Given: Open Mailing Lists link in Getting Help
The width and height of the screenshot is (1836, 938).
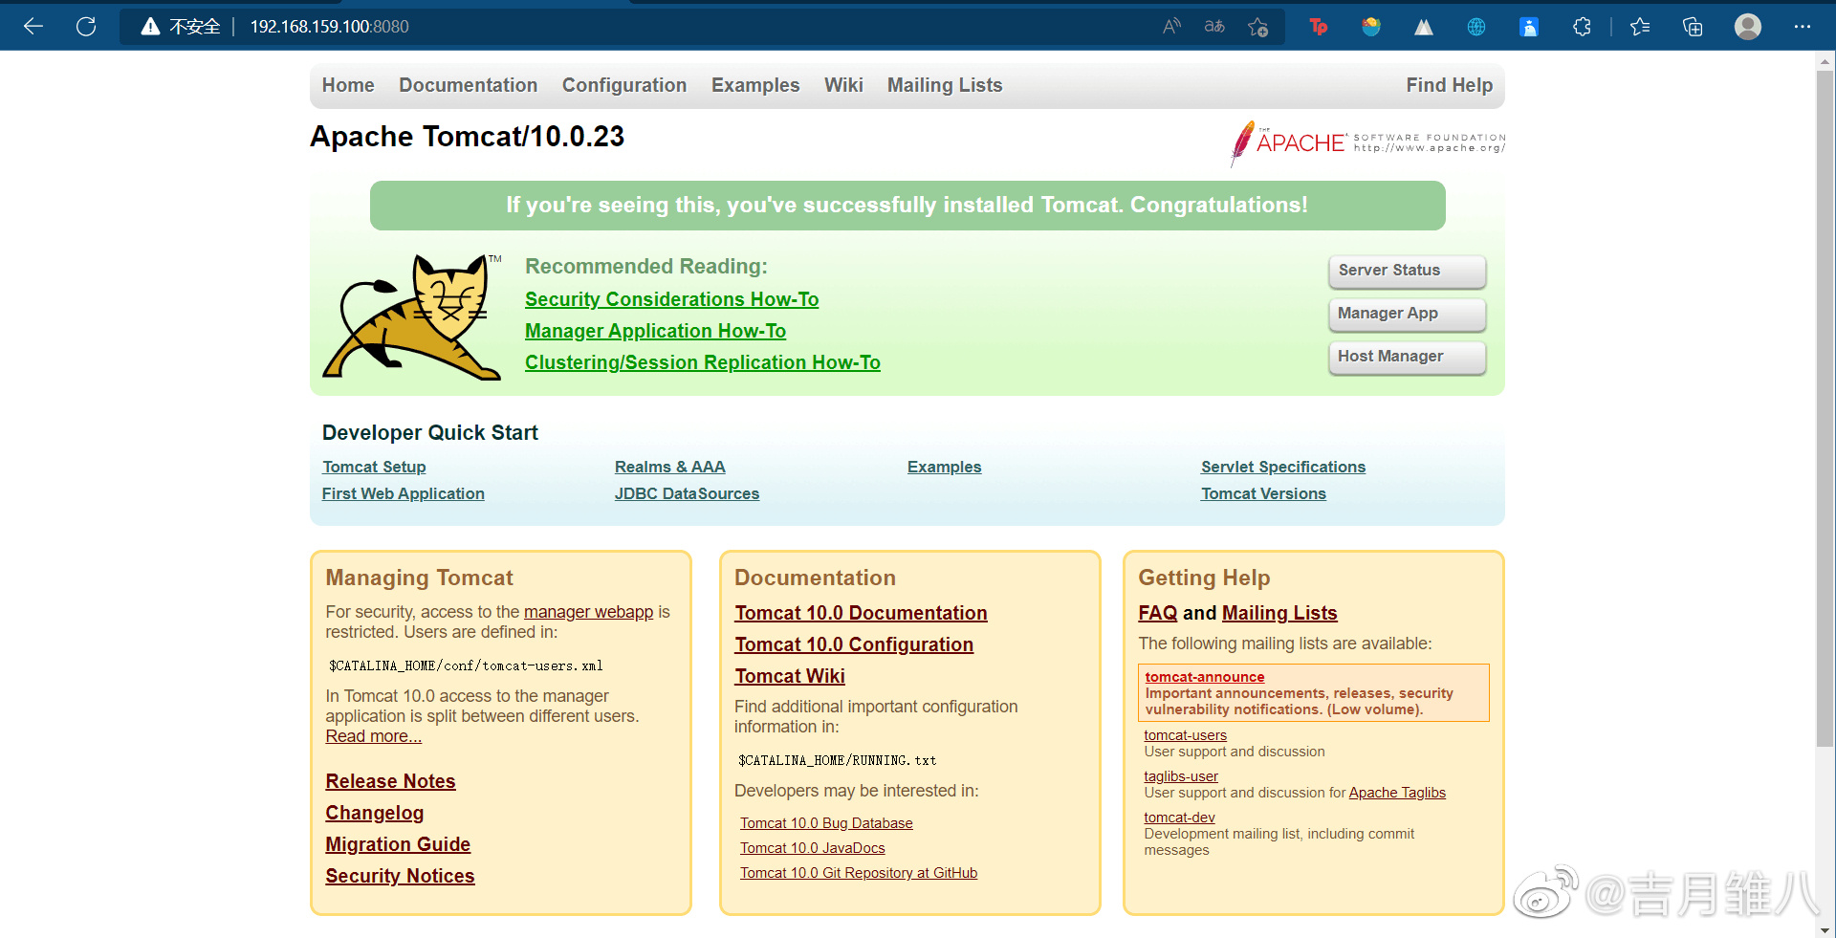Looking at the screenshot, I should point(1279,613).
